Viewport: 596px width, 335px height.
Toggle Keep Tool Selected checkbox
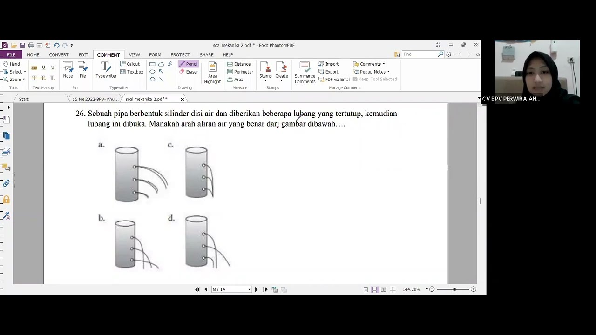(355, 79)
